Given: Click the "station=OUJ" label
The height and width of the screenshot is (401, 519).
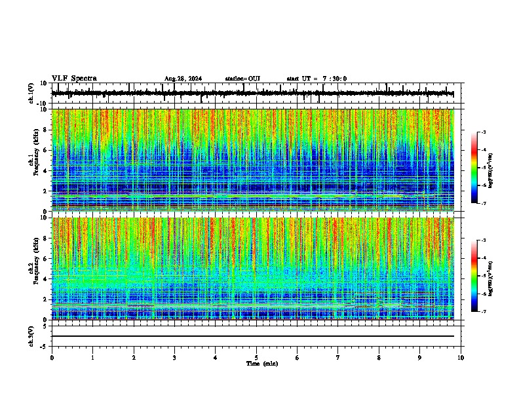Looking at the screenshot, I should click(242, 79).
